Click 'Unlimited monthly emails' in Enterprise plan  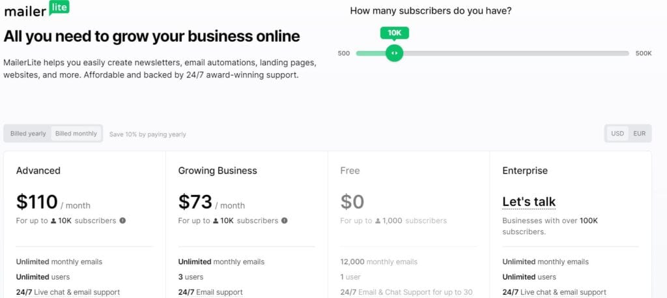(545, 262)
